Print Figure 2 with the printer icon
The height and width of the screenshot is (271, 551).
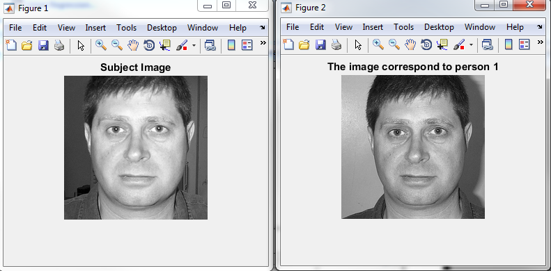click(336, 44)
